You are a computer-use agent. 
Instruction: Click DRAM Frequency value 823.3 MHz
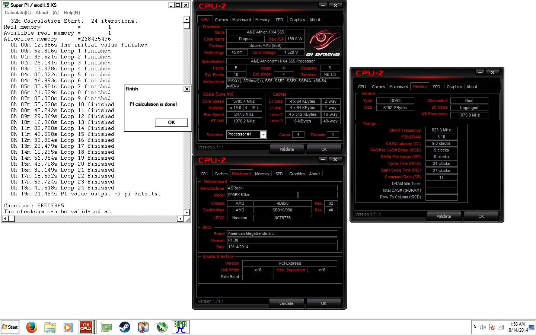(441, 130)
